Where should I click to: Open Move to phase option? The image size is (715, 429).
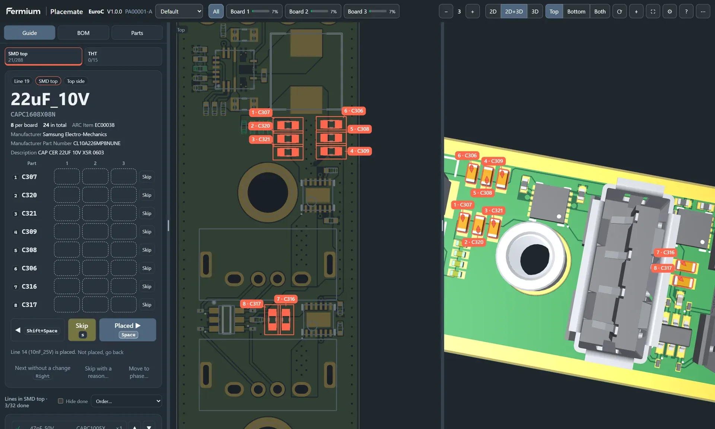click(139, 372)
